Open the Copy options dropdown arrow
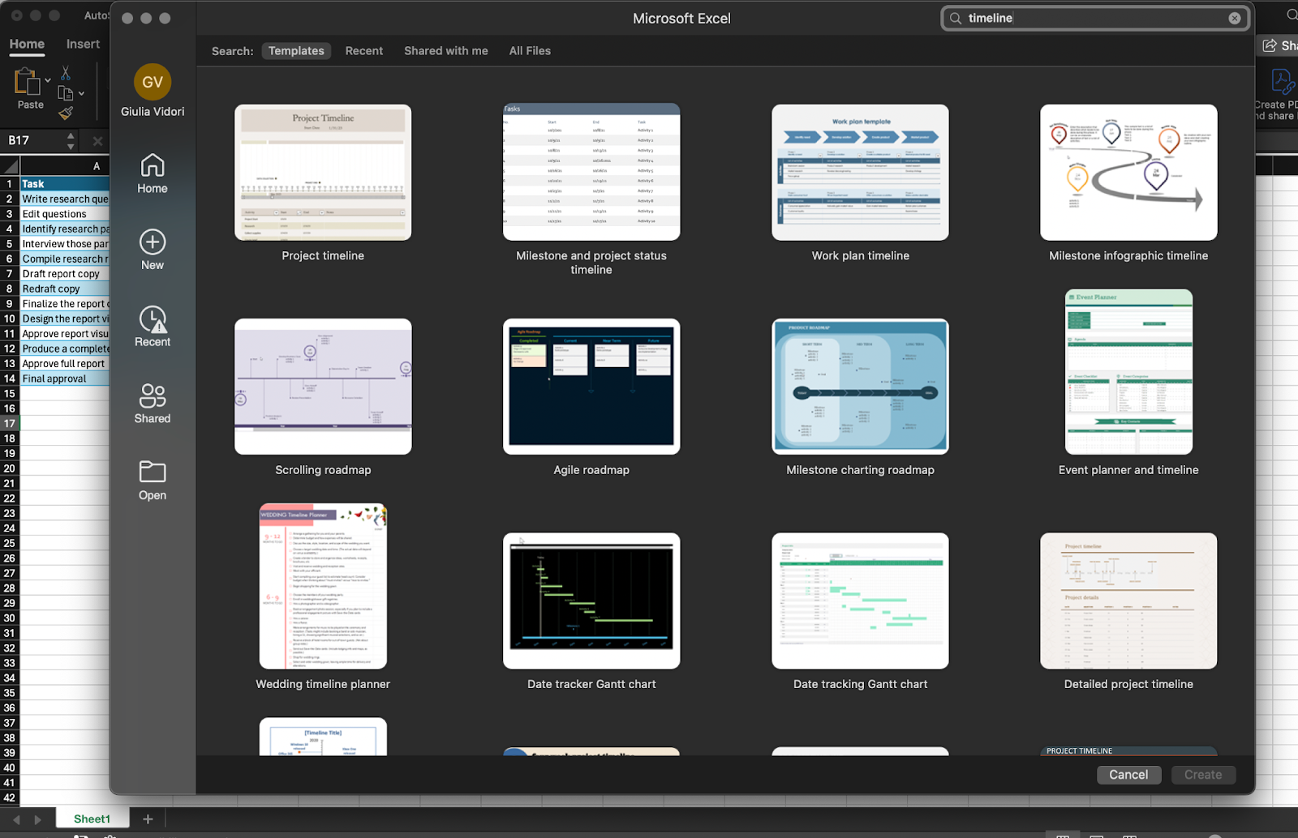 [x=81, y=93]
